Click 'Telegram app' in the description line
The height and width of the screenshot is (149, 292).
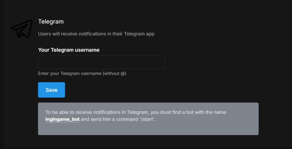pos(139,34)
